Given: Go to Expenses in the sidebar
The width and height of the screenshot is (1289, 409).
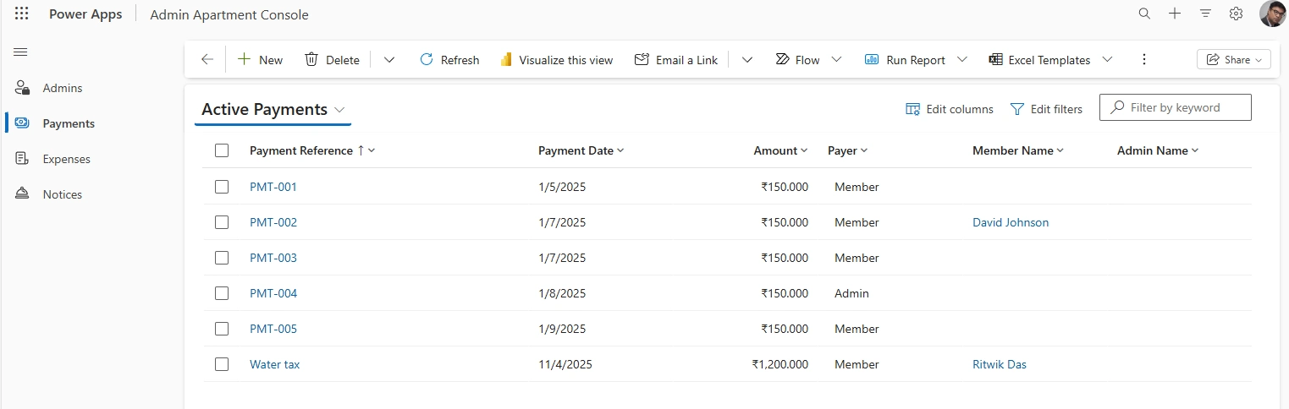Looking at the screenshot, I should point(66,159).
